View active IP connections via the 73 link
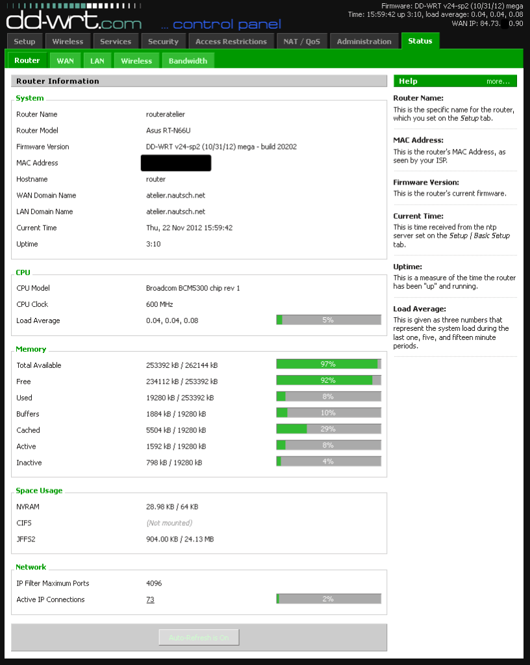Screen dimensions: 530x665 150,599
